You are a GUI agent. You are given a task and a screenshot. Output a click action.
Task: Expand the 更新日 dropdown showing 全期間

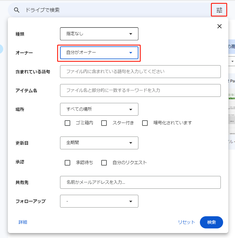point(99,143)
